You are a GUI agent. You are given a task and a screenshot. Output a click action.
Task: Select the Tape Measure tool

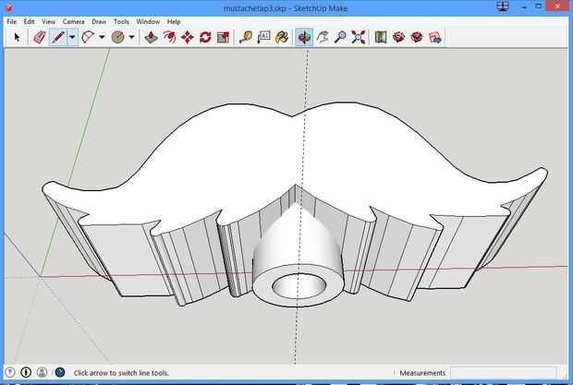pyautogui.click(x=246, y=37)
